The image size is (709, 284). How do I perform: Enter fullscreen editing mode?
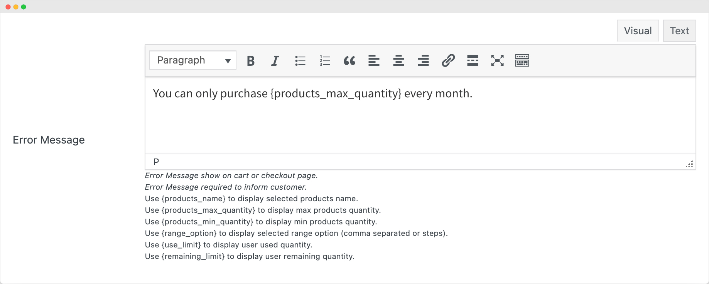click(x=497, y=61)
